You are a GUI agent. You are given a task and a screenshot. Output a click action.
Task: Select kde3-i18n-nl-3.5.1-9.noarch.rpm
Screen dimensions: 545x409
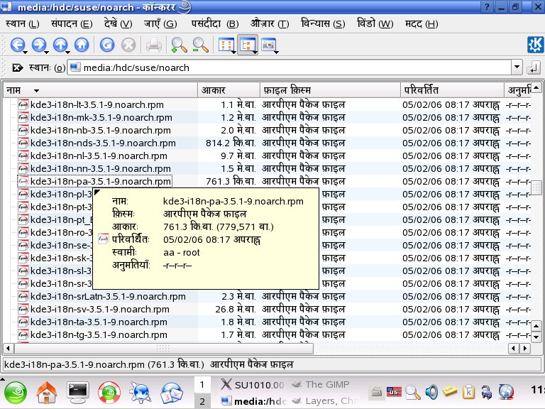pyautogui.click(x=99, y=156)
